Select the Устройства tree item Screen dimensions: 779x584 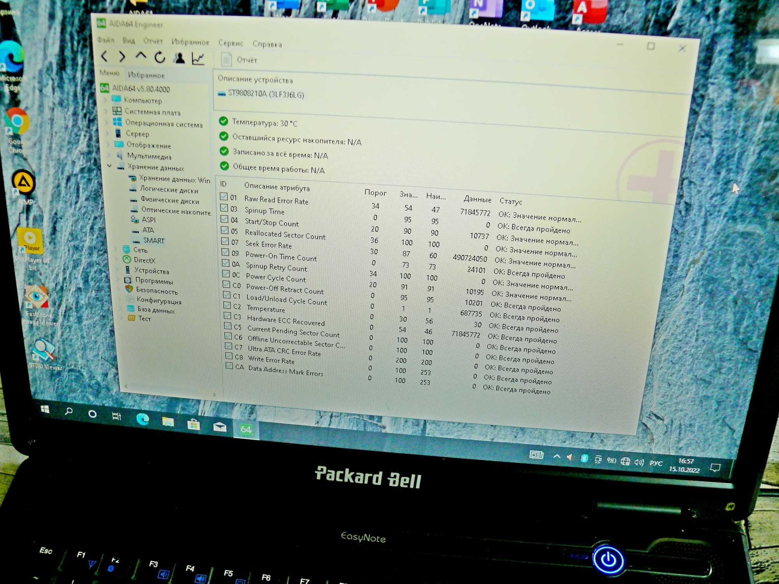pos(147,271)
